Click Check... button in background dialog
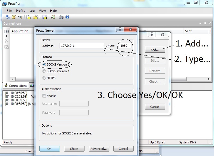The width and height of the screenshot is (214, 156). pyautogui.click(x=155, y=82)
